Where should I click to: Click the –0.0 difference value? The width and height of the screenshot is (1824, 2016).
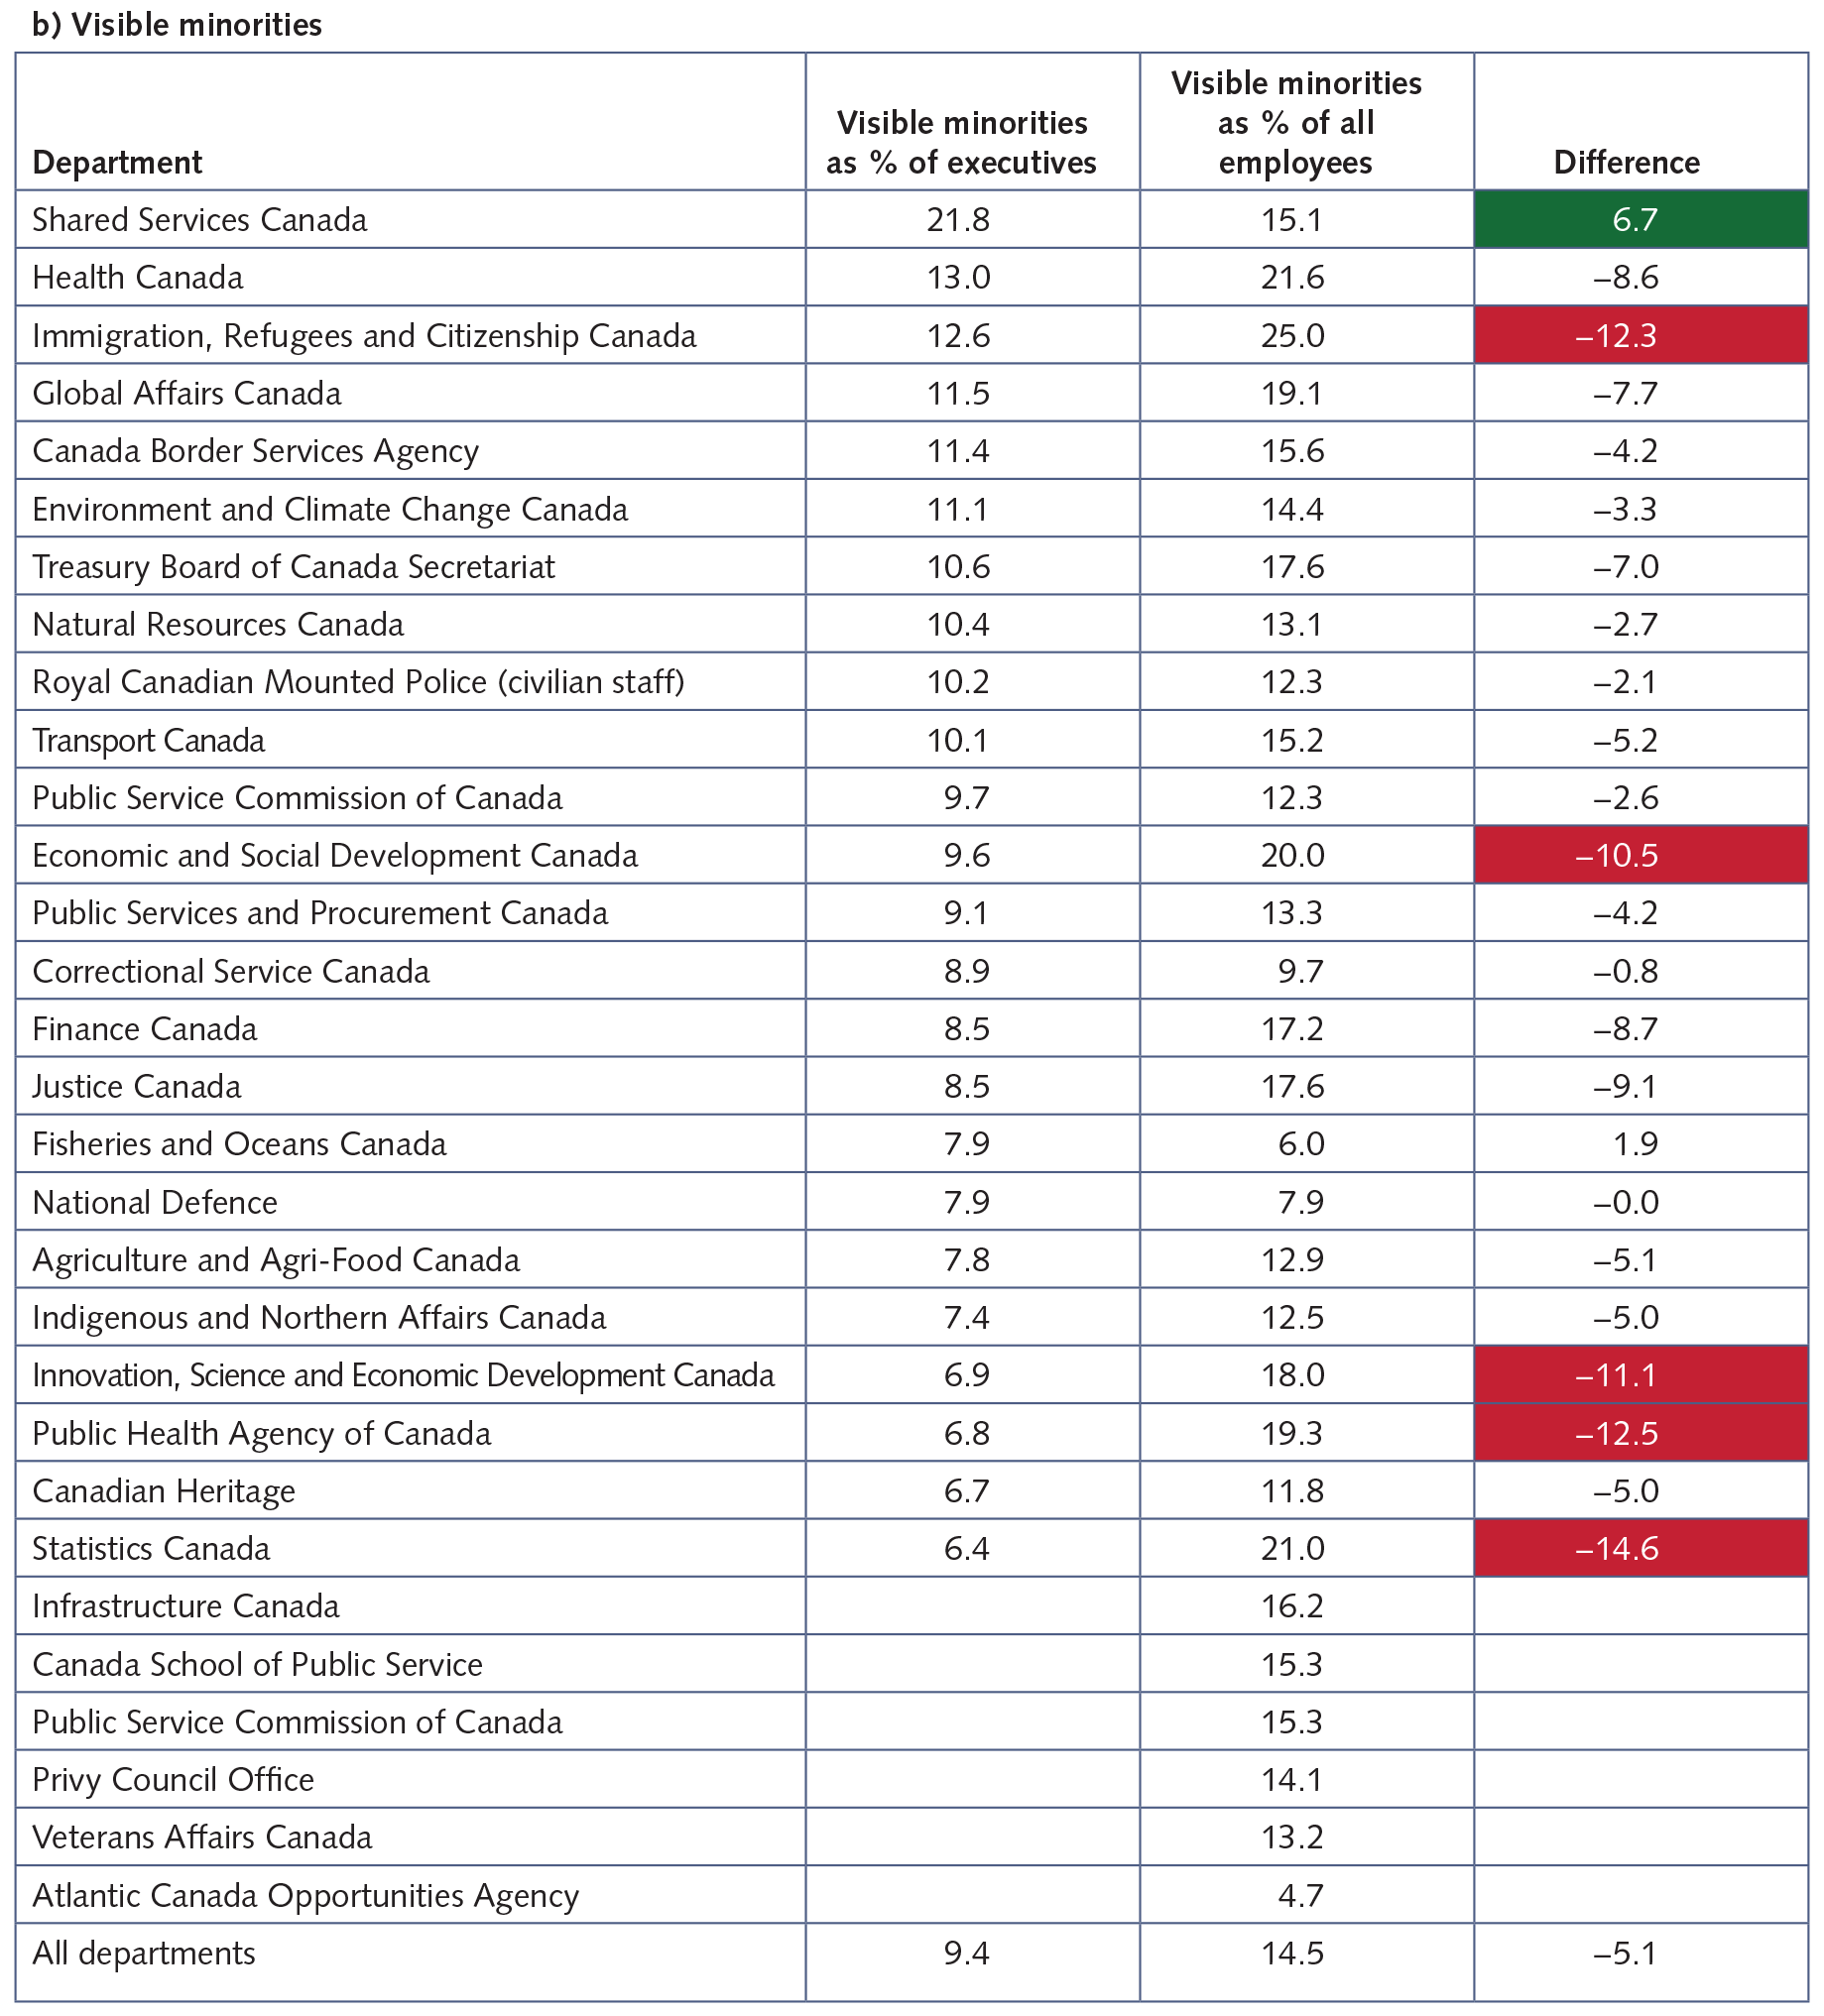(x=1626, y=1202)
